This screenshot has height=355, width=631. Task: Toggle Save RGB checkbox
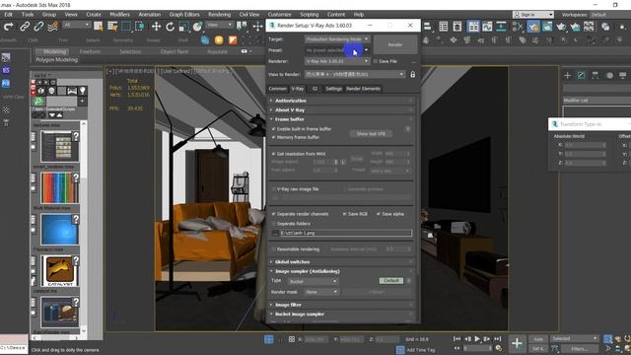(344, 214)
